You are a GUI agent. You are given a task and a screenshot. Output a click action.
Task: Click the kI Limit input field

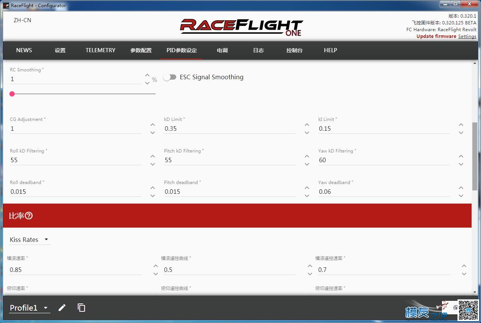[384, 128]
